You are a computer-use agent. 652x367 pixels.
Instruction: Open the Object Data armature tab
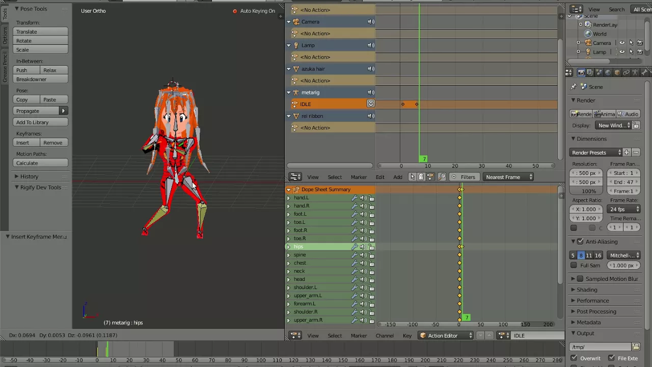tap(635, 72)
